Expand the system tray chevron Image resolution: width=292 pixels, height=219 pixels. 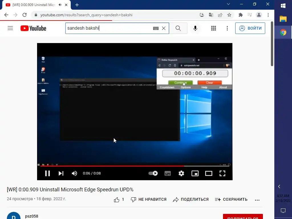(279, 186)
